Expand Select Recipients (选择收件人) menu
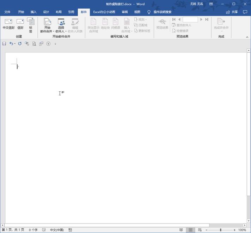The height and width of the screenshot is (233, 251). click(61, 25)
